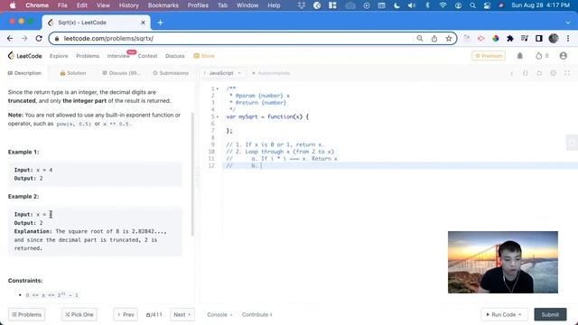Screen dimensions: 578x325
Task: Open the Submissions tab
Action: [x=171, y=73]
